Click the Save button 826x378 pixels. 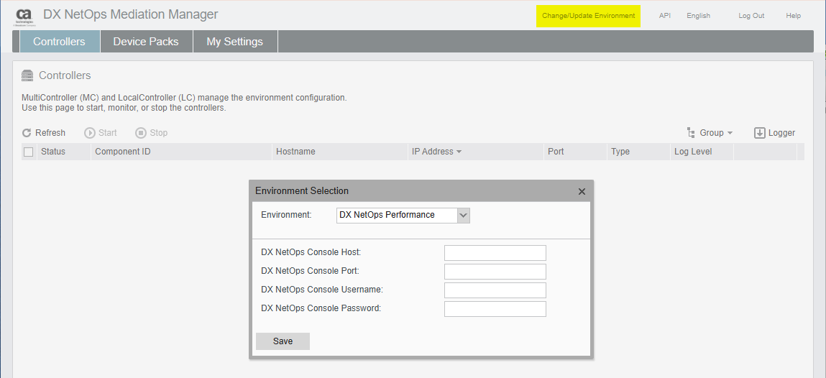point(283,341)
